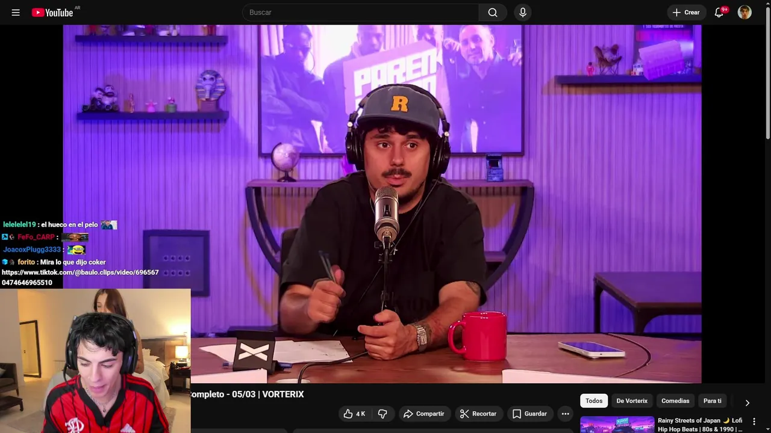Click chat username JoacoxPlugg3333
Viewport: 771px width, 433px height.
(32, 250)
